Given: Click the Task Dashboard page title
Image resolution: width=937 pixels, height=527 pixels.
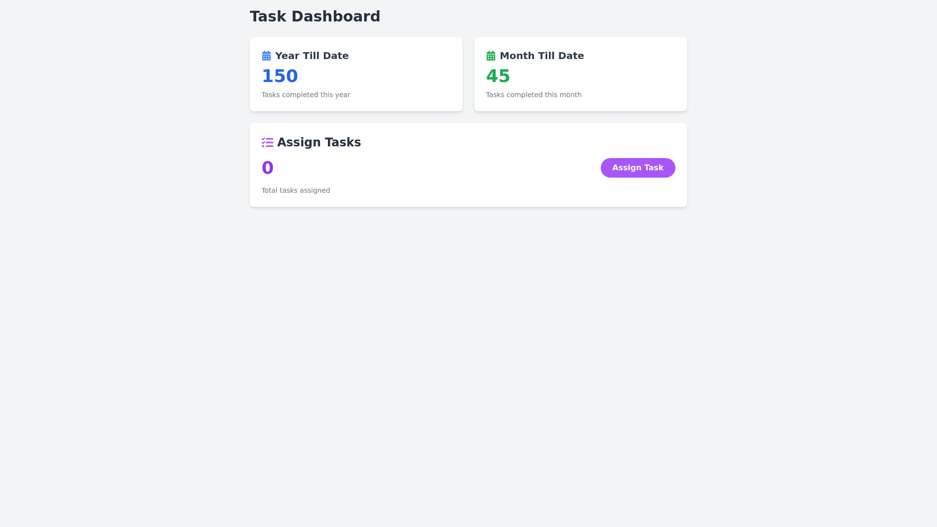Looking at the screenshot, I should coord(315,17).
